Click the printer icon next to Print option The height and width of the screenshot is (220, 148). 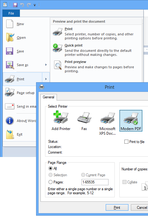(x=58, y=32)
